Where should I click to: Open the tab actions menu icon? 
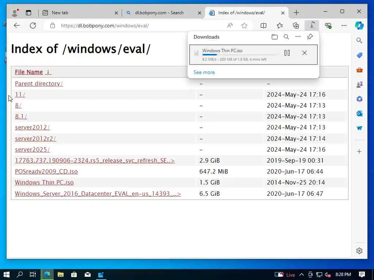point(28,13)
